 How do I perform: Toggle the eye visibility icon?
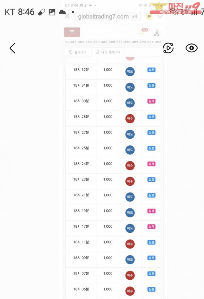(x=191, y=48)
